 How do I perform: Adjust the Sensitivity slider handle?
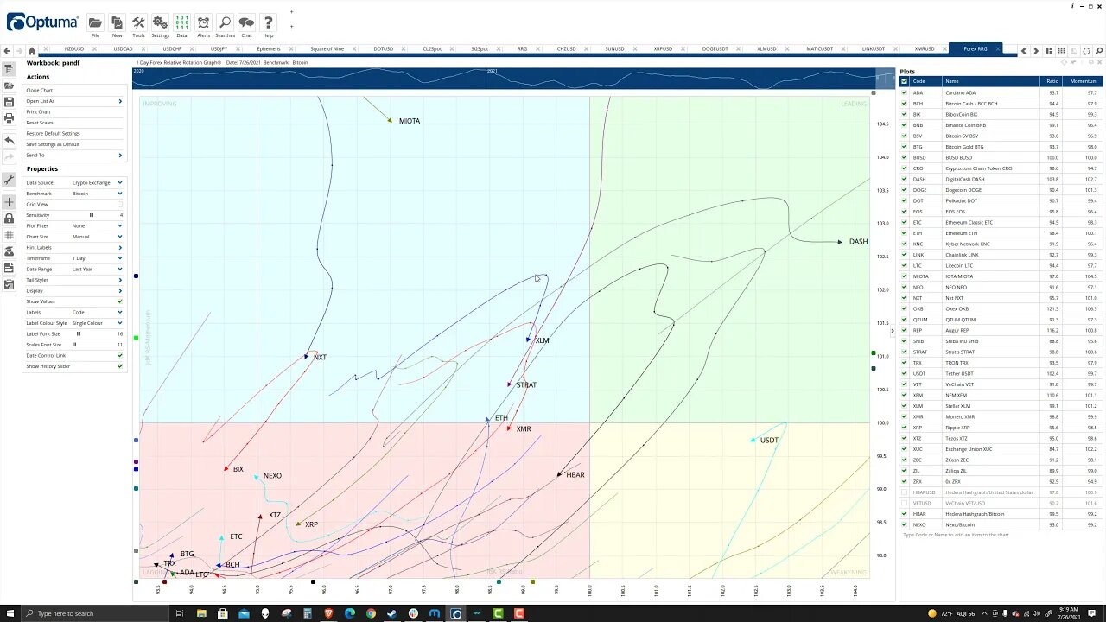[x=92, y=215]
